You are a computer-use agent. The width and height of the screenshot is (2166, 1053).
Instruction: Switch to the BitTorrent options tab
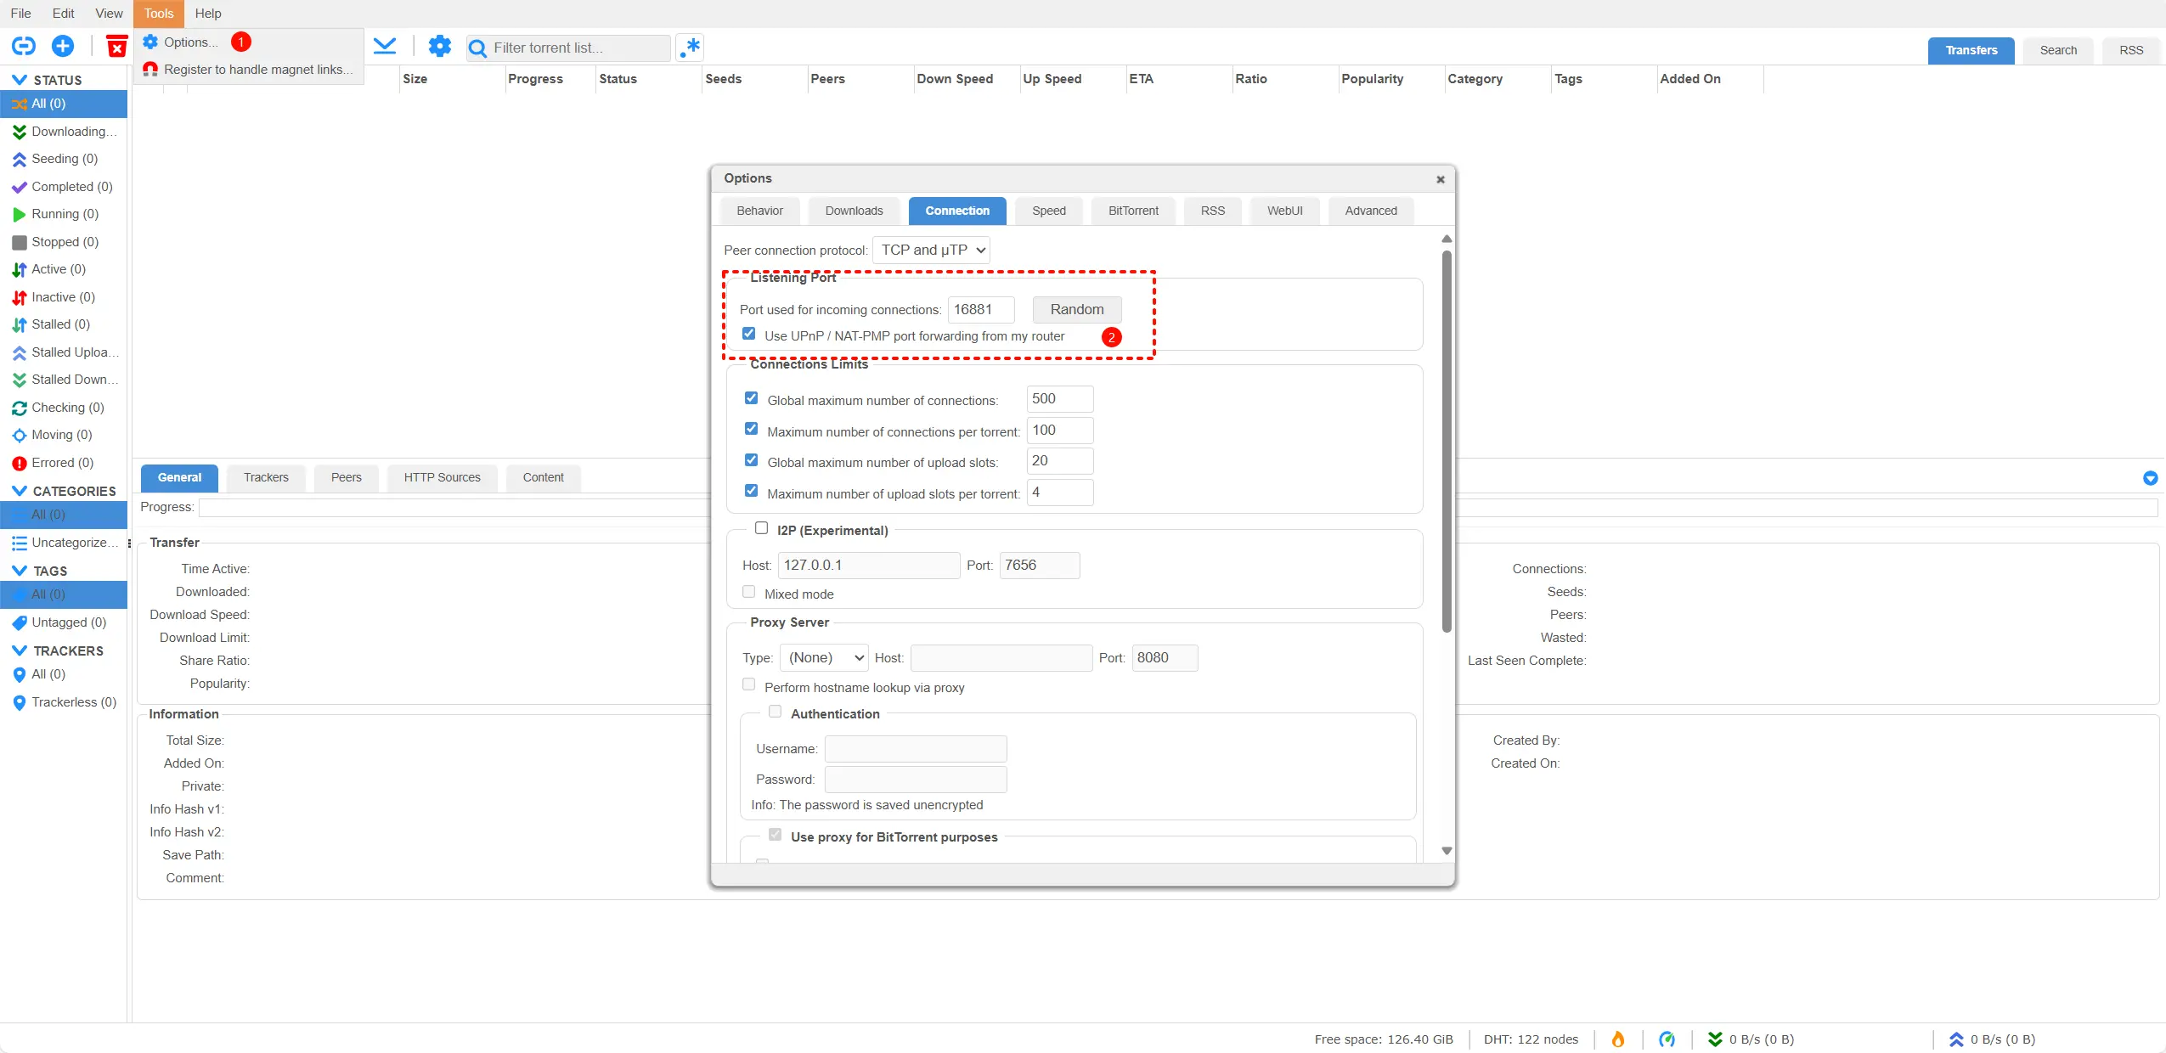(x=1132, y=211)
